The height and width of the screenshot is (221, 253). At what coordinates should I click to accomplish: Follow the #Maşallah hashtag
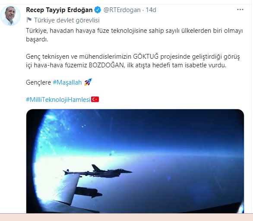pos(67,82)
